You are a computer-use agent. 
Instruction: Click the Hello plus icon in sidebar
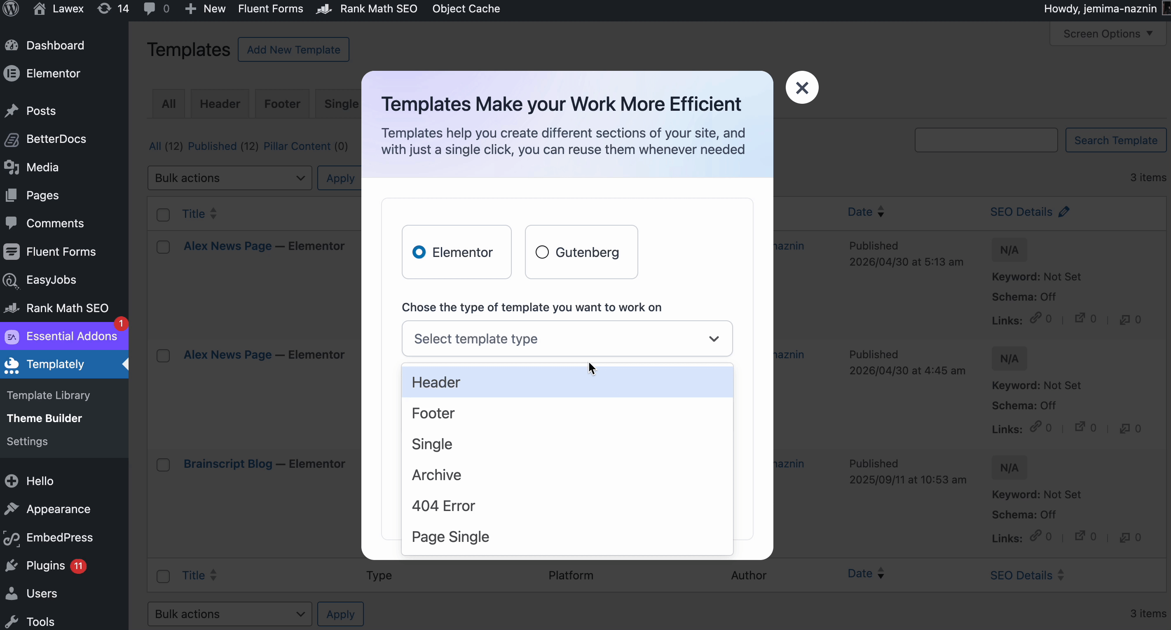12,481
